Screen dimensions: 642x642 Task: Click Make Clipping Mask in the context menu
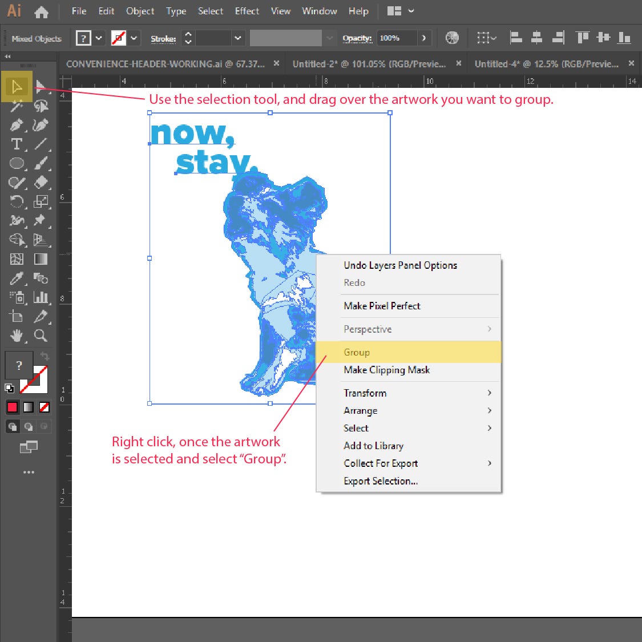(387, 370)
